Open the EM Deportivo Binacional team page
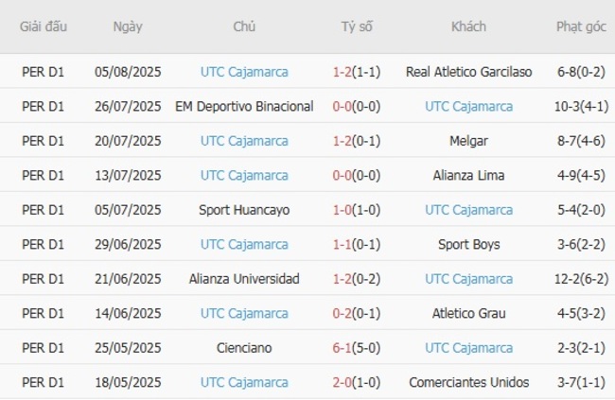Image resolution: width=615 pixels, height=400 pixels. tap(244, 106)
